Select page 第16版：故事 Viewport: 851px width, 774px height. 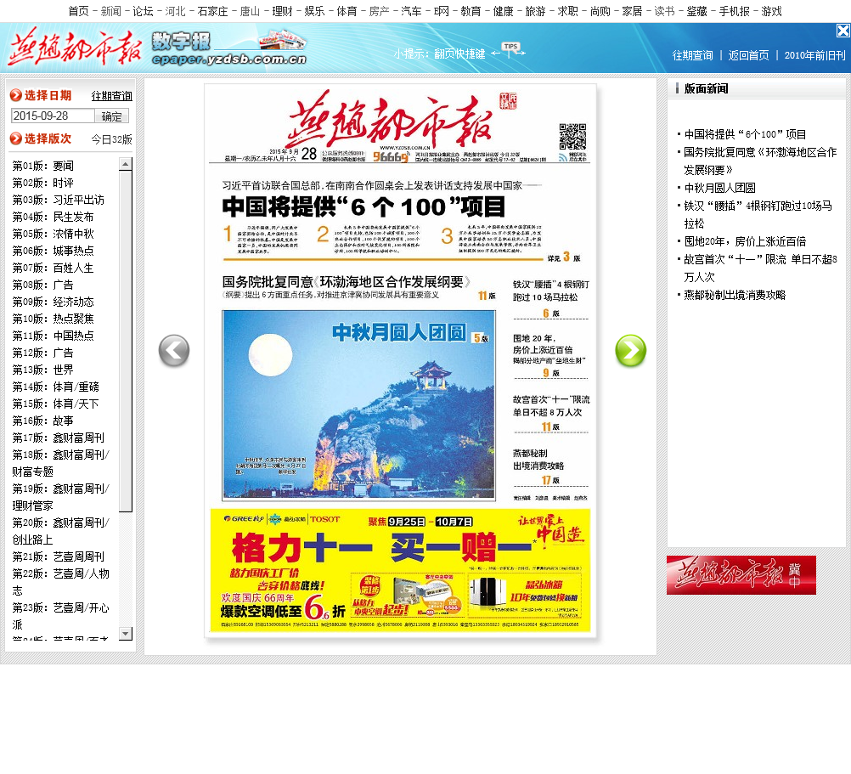click(x=42, y=421)
